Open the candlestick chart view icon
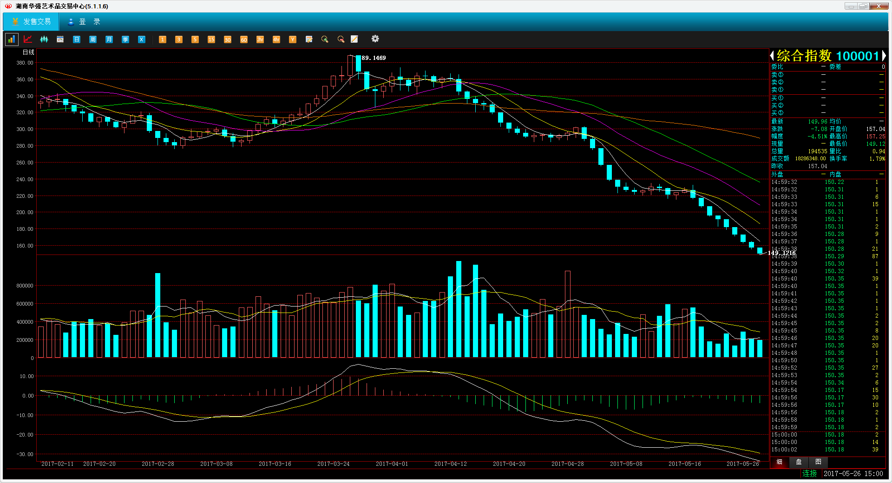The image size is (892, 483). coord(44,39)
